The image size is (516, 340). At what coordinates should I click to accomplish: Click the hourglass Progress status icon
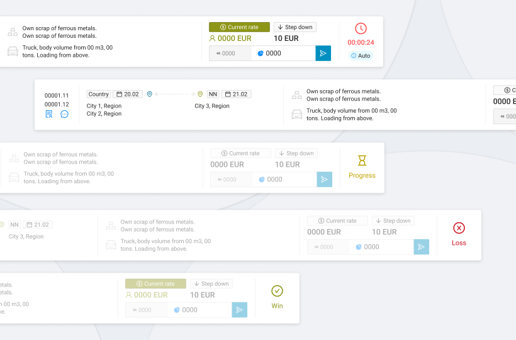[x=362, y=161]
